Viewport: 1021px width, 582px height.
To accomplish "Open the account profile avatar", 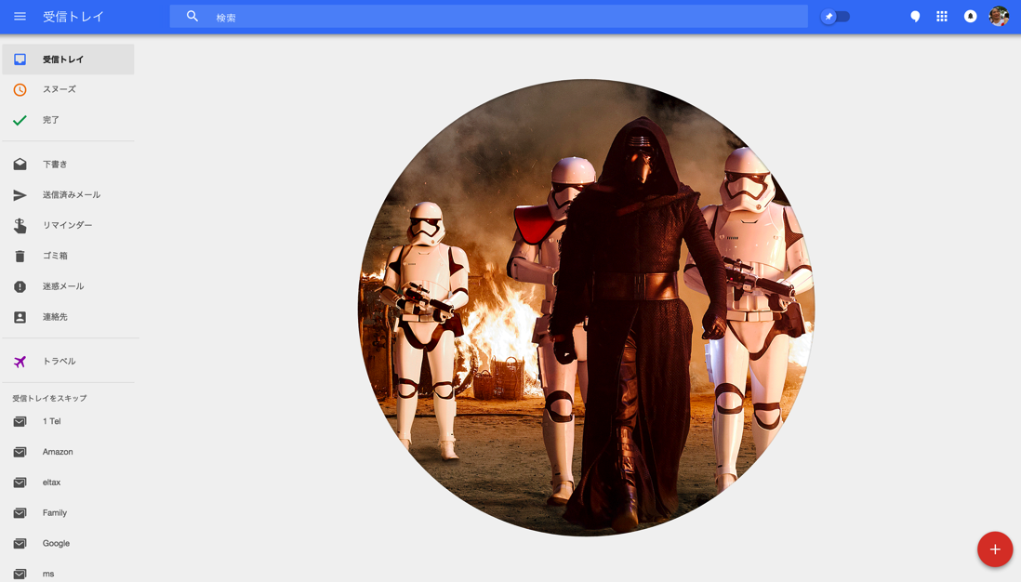I will [x=999, y=17].
